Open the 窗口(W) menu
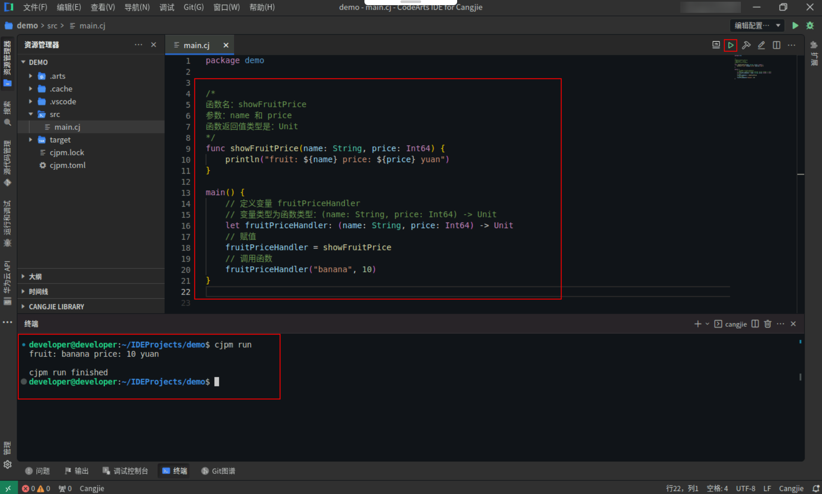 point(226,7)
